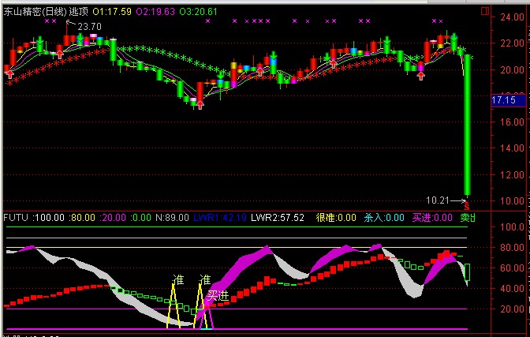Screen dimensions: 530x337
Task: Click the 东山精密(日线) chart title
Action: click(x=35, y=13)
